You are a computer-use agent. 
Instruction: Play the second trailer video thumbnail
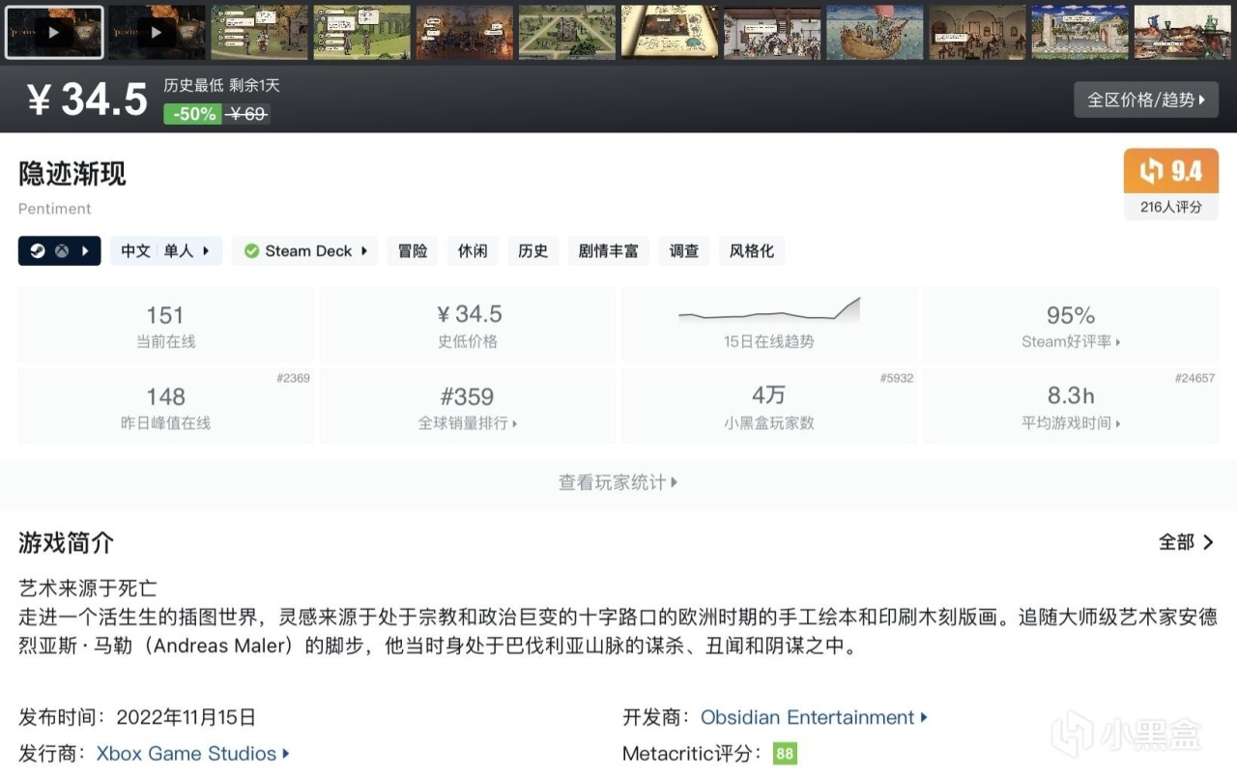157,32
